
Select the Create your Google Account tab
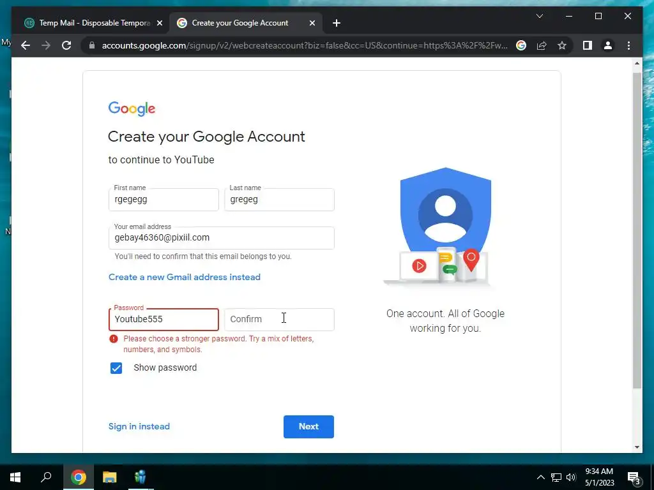click(x=245, y=23)
